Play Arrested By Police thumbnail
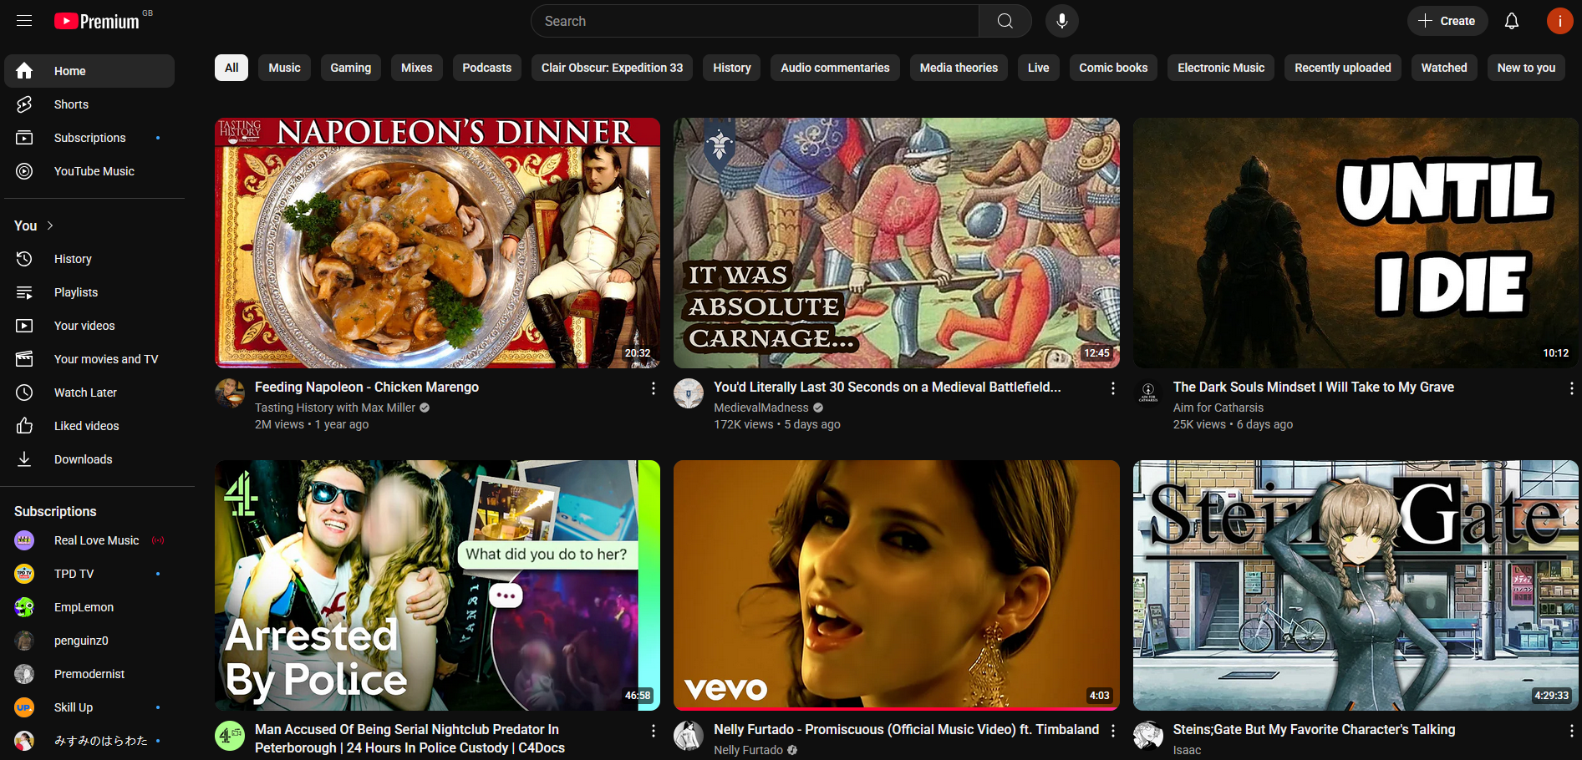Screen dimensions: 1582x760 437,585
